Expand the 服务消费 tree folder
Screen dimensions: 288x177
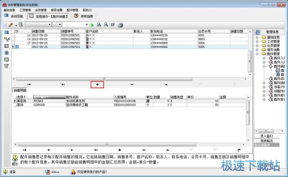(257, 50)
